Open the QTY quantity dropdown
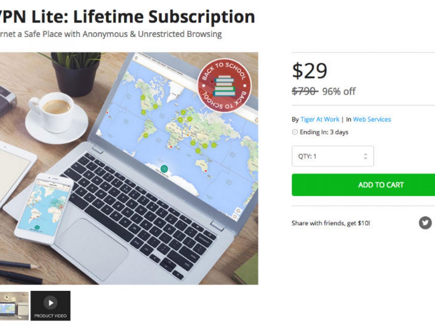The width and height of the screenshot is (435, 326). (333, 156)
